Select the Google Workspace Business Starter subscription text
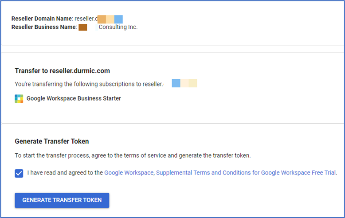This screenshot has height=218, width=345. pyautogui.click(x=74, y=98)
